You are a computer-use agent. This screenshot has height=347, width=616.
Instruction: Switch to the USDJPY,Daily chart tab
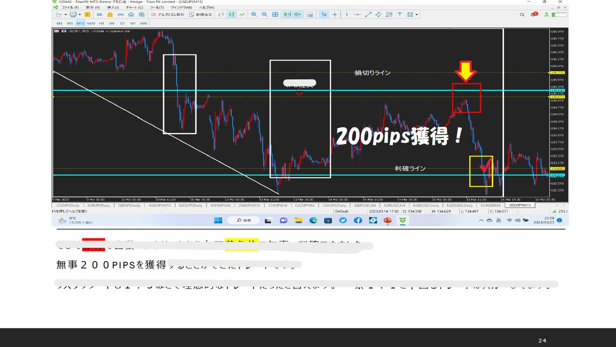click(68, 206)
